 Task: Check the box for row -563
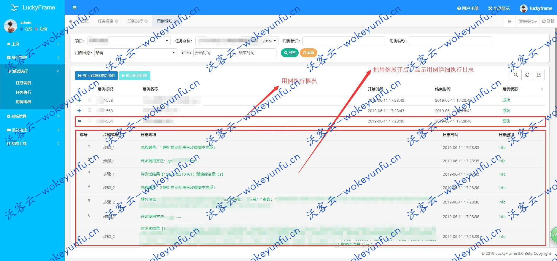click(x=90, y=110)
